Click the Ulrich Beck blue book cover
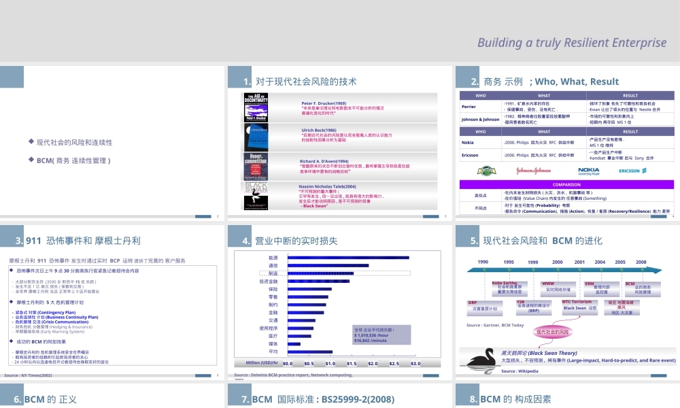 click(x=256, y=137)
